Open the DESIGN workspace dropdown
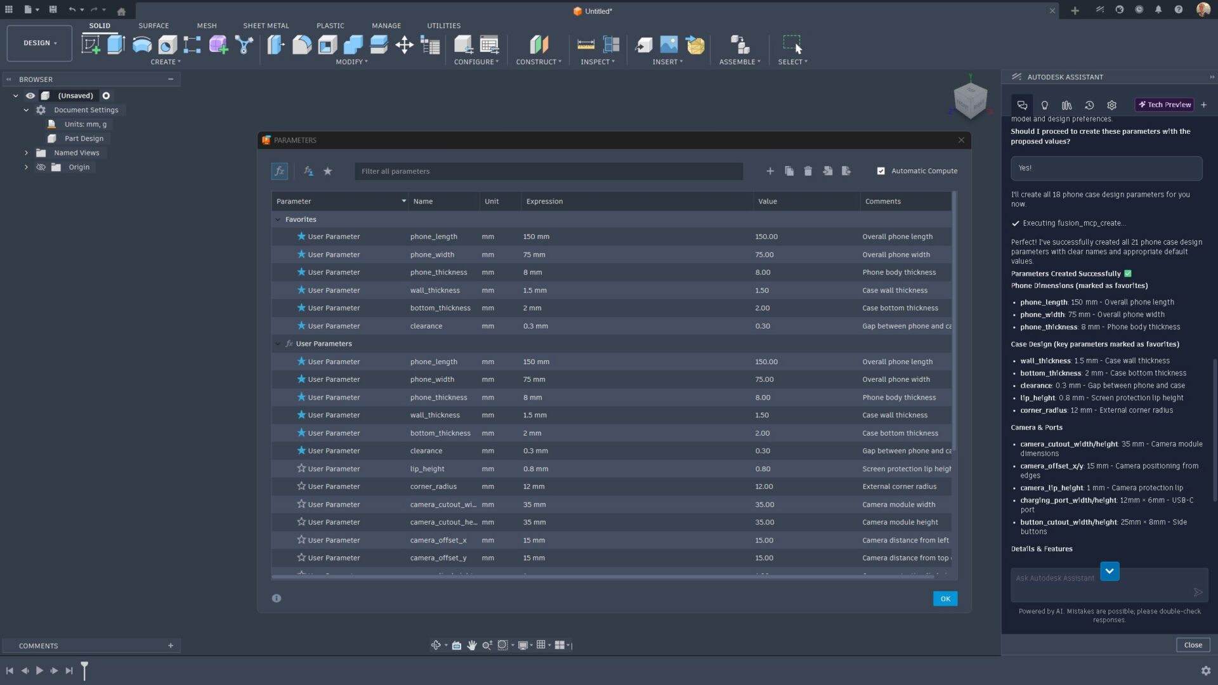Screen dimensions: 1218x685 tap(39, 43)
